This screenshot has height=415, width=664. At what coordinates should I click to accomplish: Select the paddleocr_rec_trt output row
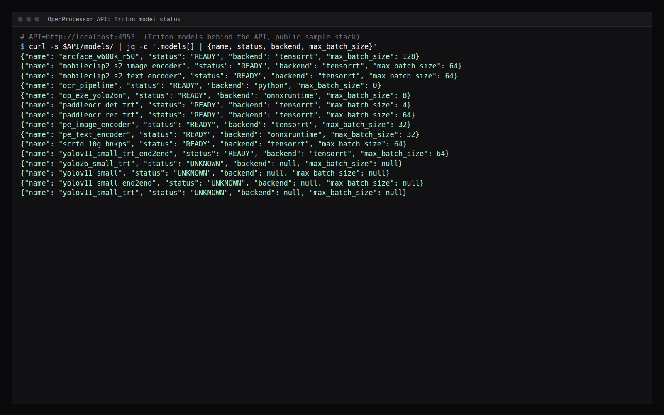[x=218, y=115]
